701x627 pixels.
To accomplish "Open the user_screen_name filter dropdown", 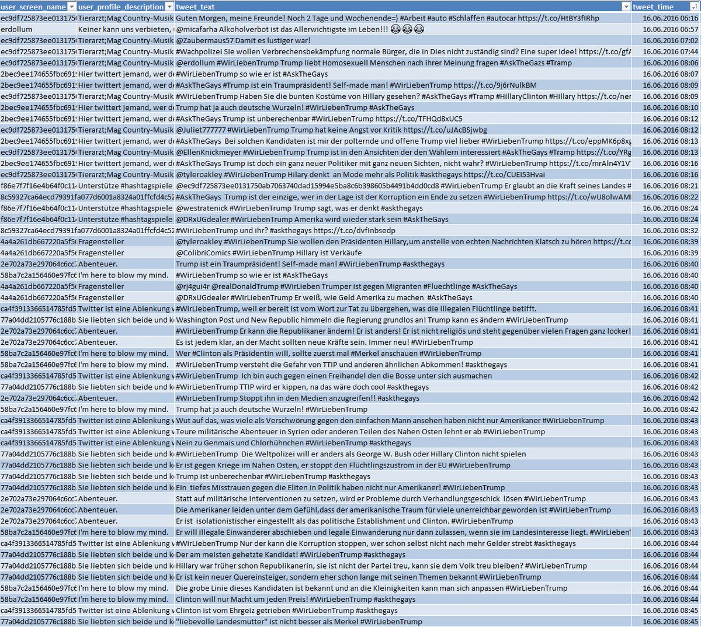I will pyautogui.click(x=71, y=7).
